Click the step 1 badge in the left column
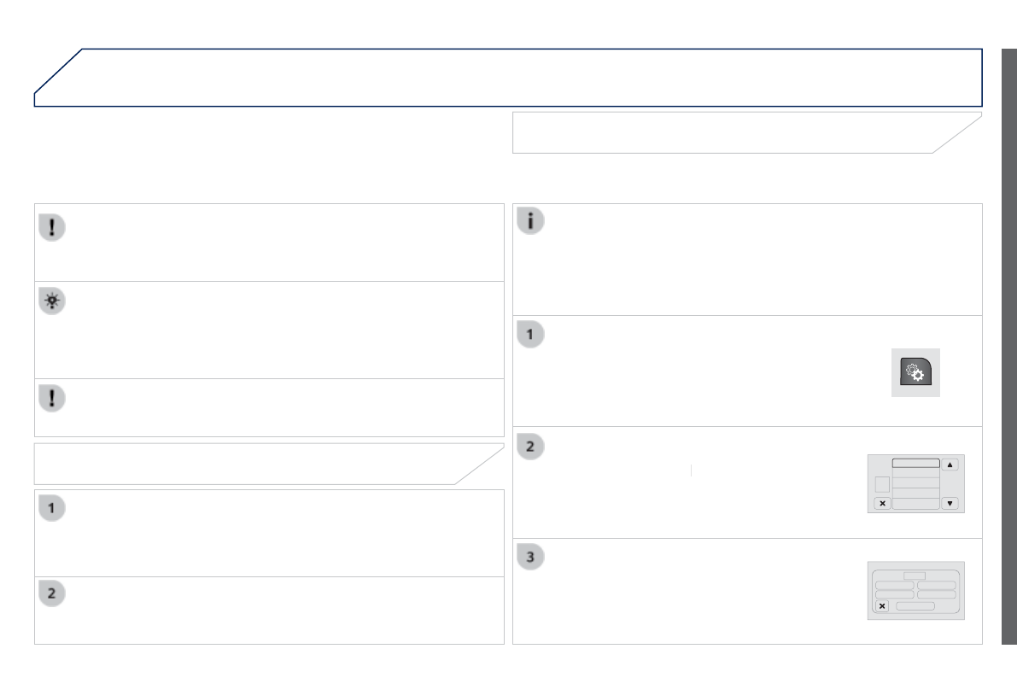 click(51, 508)
